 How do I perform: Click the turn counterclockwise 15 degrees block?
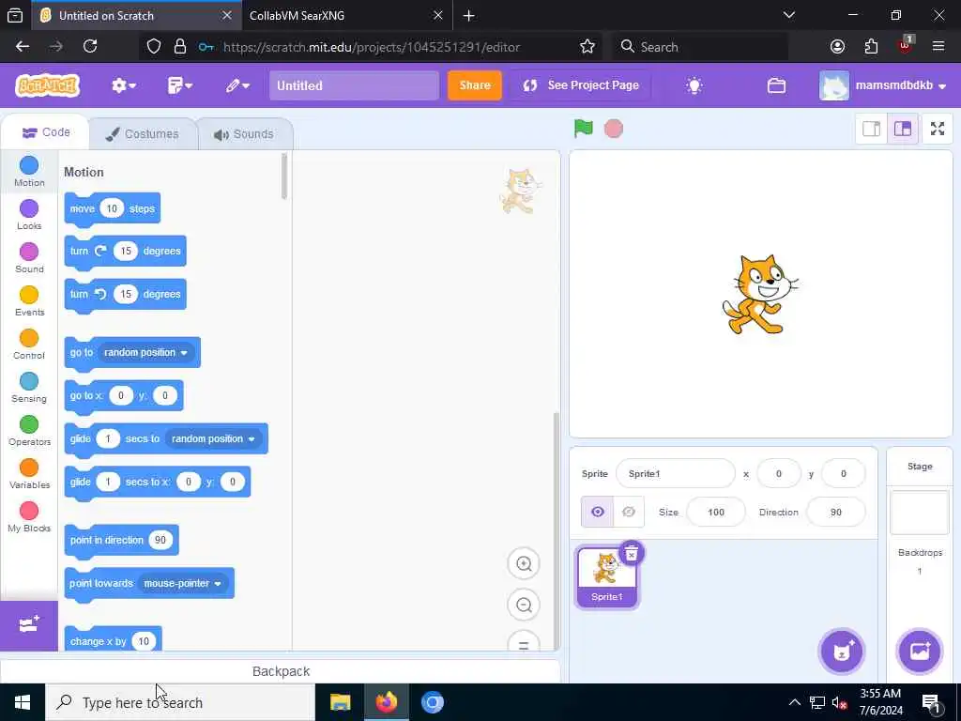(125, 295)
